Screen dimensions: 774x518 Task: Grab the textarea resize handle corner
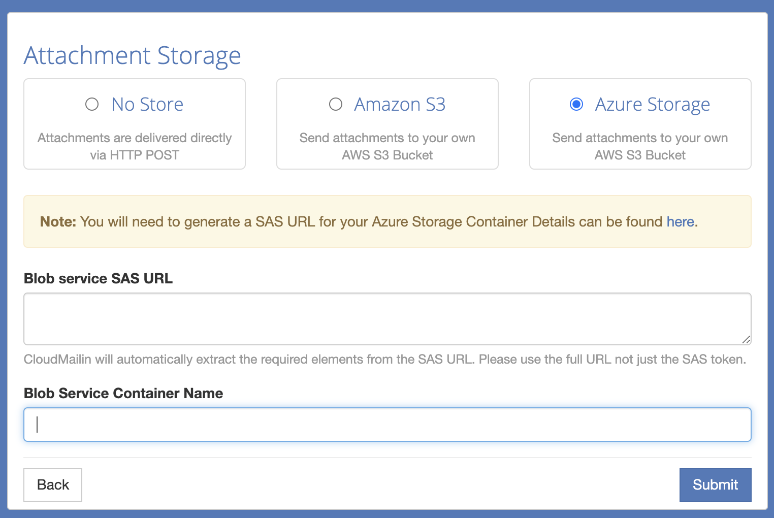[746, 340]
